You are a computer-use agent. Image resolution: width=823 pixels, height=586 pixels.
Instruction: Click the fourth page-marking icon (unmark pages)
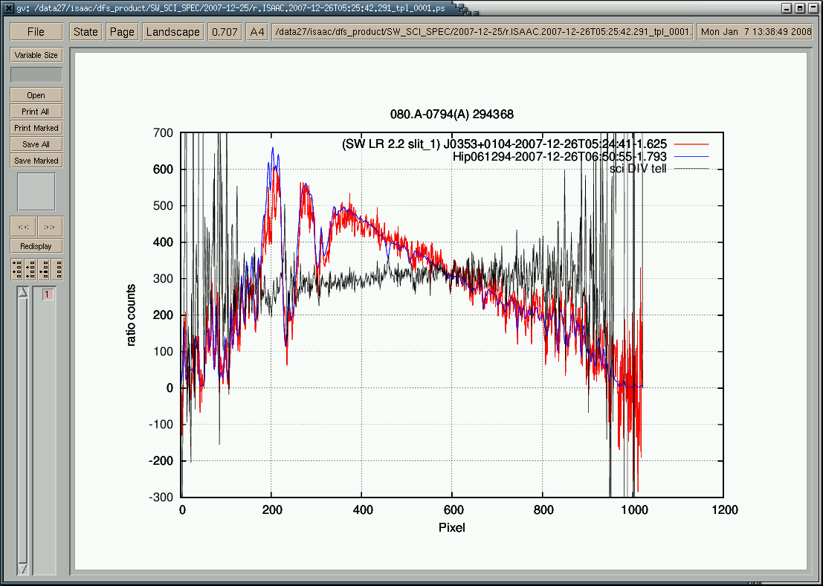pyautogui.click(x=57, y=269)
